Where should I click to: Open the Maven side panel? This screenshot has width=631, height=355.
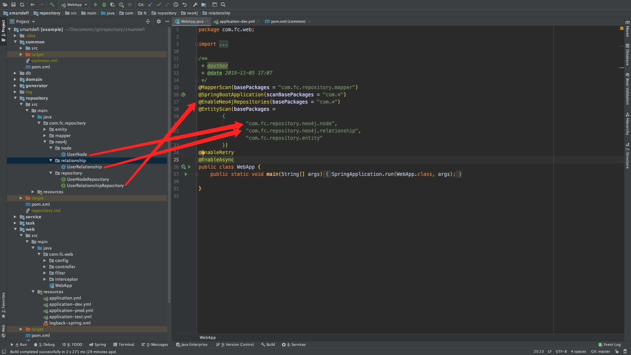(627, 29)
